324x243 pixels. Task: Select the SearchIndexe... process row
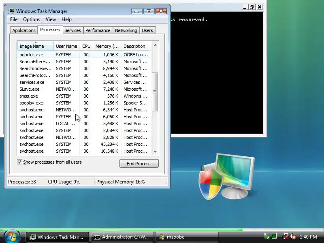(x=84, y=68)
